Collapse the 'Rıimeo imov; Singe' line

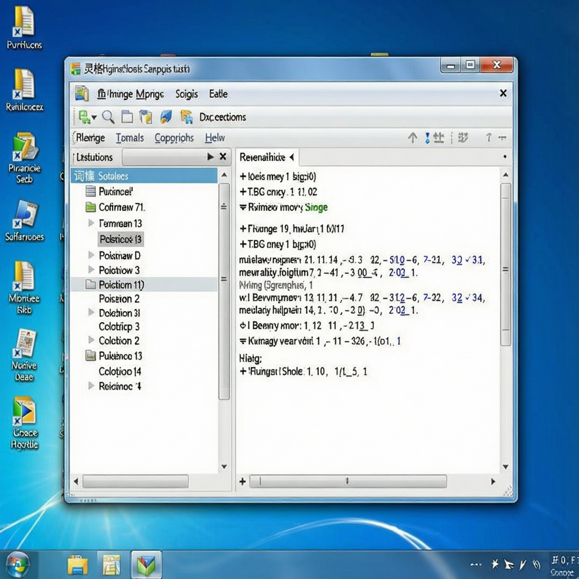pos(243,207)
